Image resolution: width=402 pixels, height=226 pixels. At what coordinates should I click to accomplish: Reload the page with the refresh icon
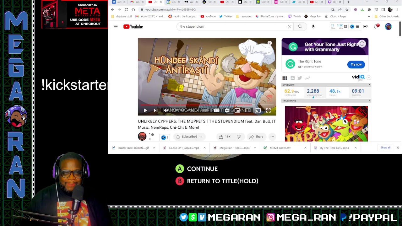pos(126,9)
